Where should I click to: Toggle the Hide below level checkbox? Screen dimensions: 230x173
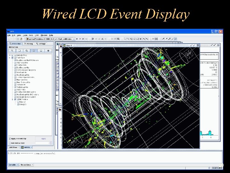tap(10, 143)
